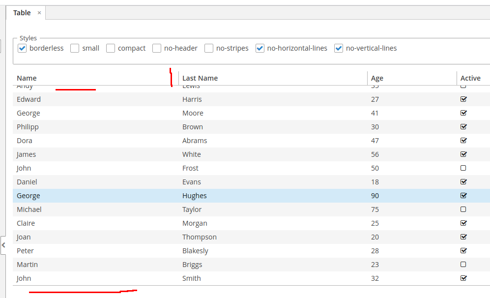Sort by the Last Name header
Screen dimensions: 490x298
click(x=200, y=78)
